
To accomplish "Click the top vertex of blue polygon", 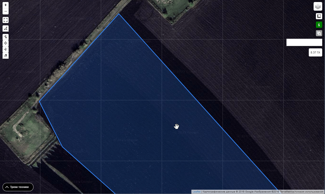I will pyautogui.click(x=119, y=14).
